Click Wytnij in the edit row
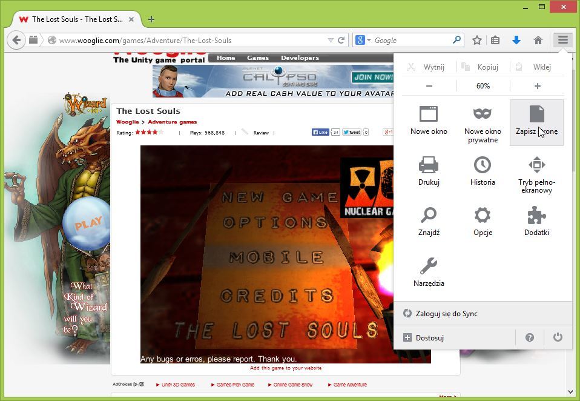Image resolution: width=580 pixels, height=401 pixels. pyautogui.click(x=429, y=67)
